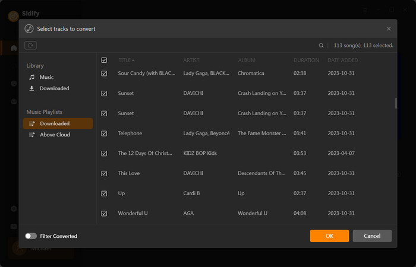Toggle the select-all checkbox in header
The width and height of the screenshot is (416, 267).
coord(104,60)
